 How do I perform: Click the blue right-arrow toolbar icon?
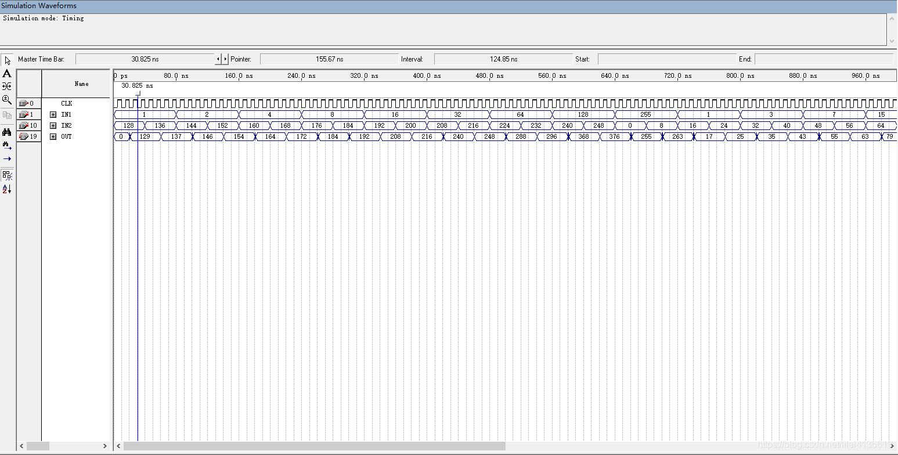pyautogui.click(x=7, y=158)
